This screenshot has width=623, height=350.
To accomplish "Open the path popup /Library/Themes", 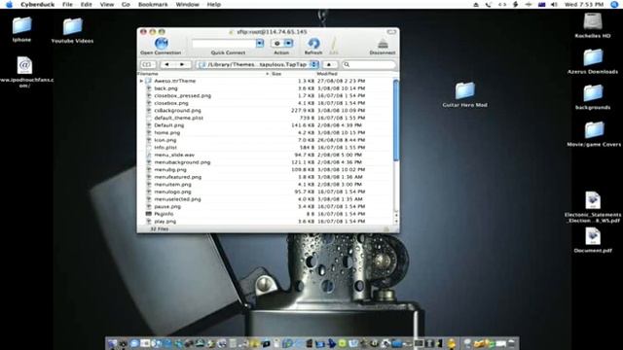I will pos(258,64).
